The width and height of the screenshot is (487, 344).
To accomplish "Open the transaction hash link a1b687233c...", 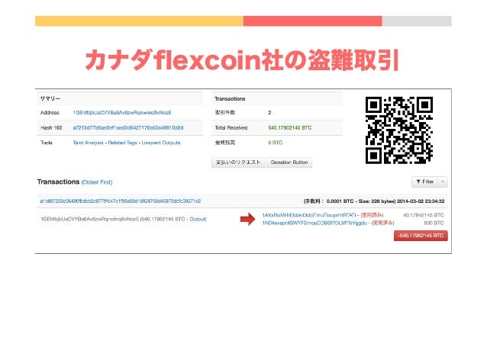I will pyautogui.click(x=120, y=201).
